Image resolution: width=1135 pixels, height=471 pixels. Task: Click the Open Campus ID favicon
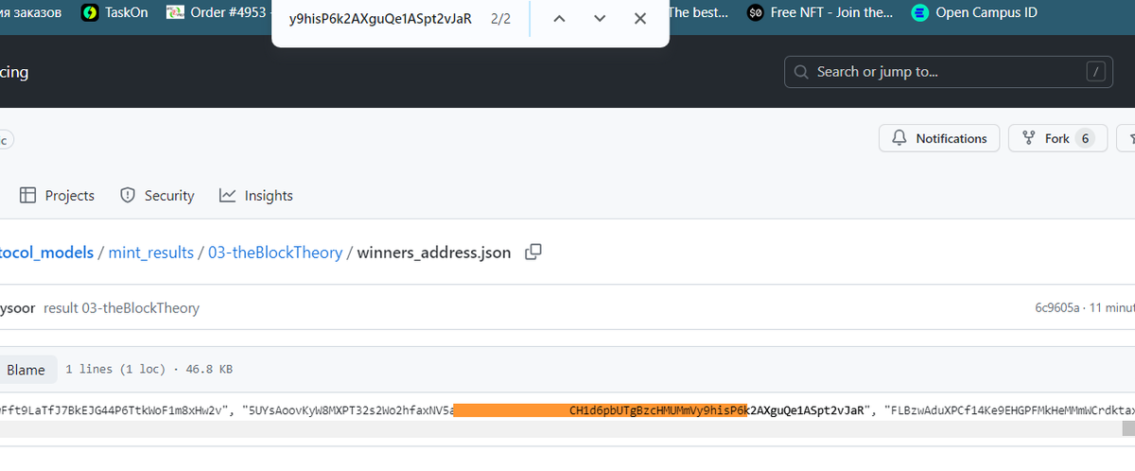click(x=919, y=12)
